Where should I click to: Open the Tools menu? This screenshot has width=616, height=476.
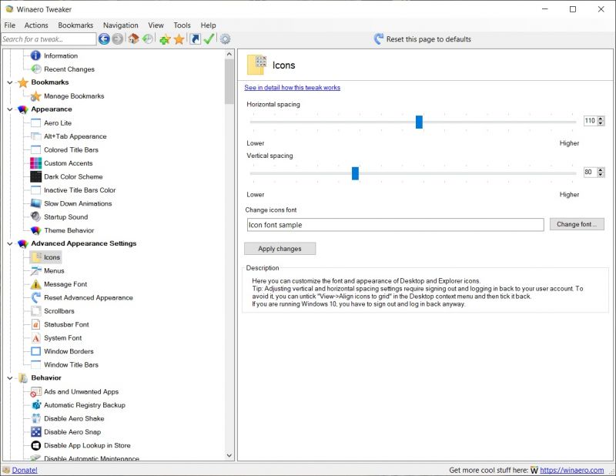pos(182,25)
